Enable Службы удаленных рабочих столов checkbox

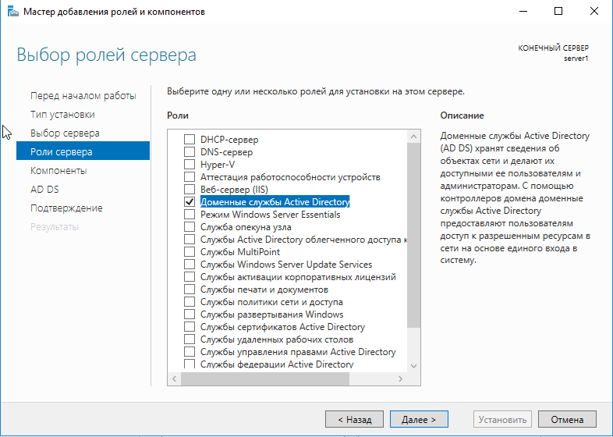(x=189, y=339)
